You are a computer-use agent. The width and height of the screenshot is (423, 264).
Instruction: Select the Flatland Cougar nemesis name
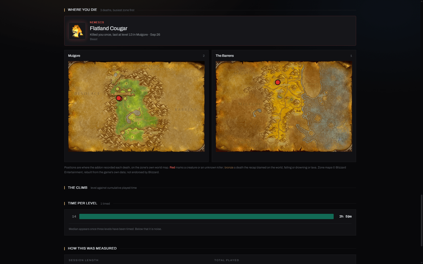tap(108, 28)
